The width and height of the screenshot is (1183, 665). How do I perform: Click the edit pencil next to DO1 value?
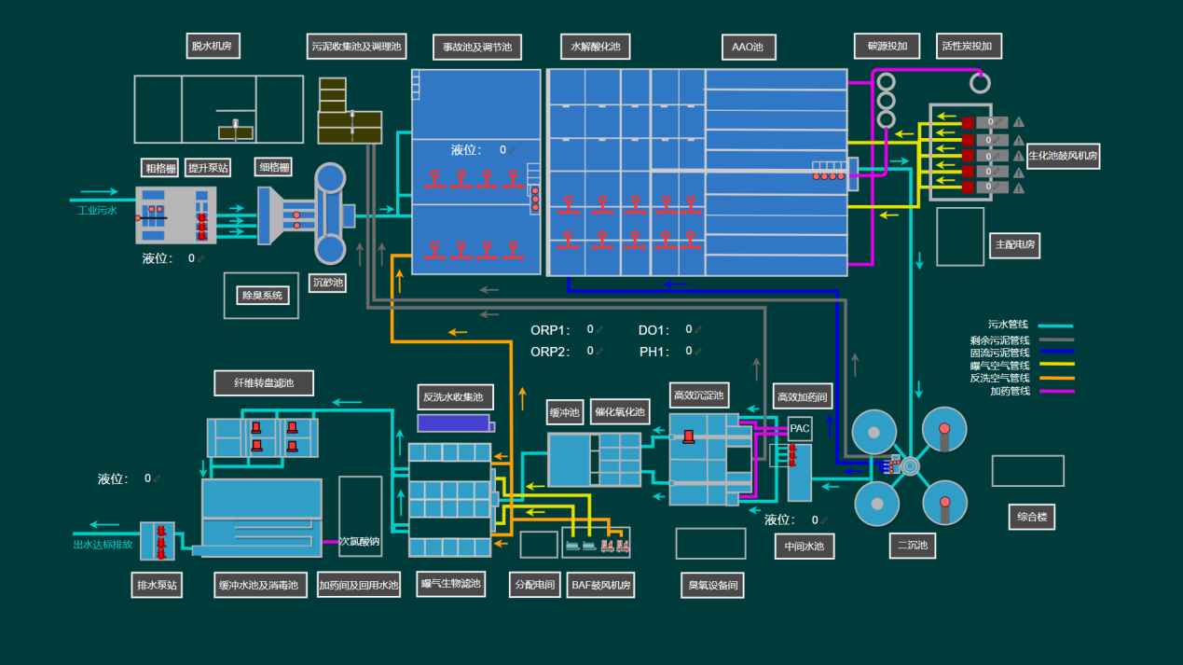coord(698,329)
